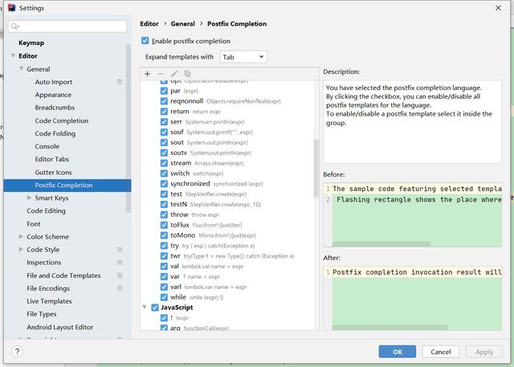Click the edit template pencil icon
The height and width of the screenshot is (367, 514).
[x=174, y=74]
